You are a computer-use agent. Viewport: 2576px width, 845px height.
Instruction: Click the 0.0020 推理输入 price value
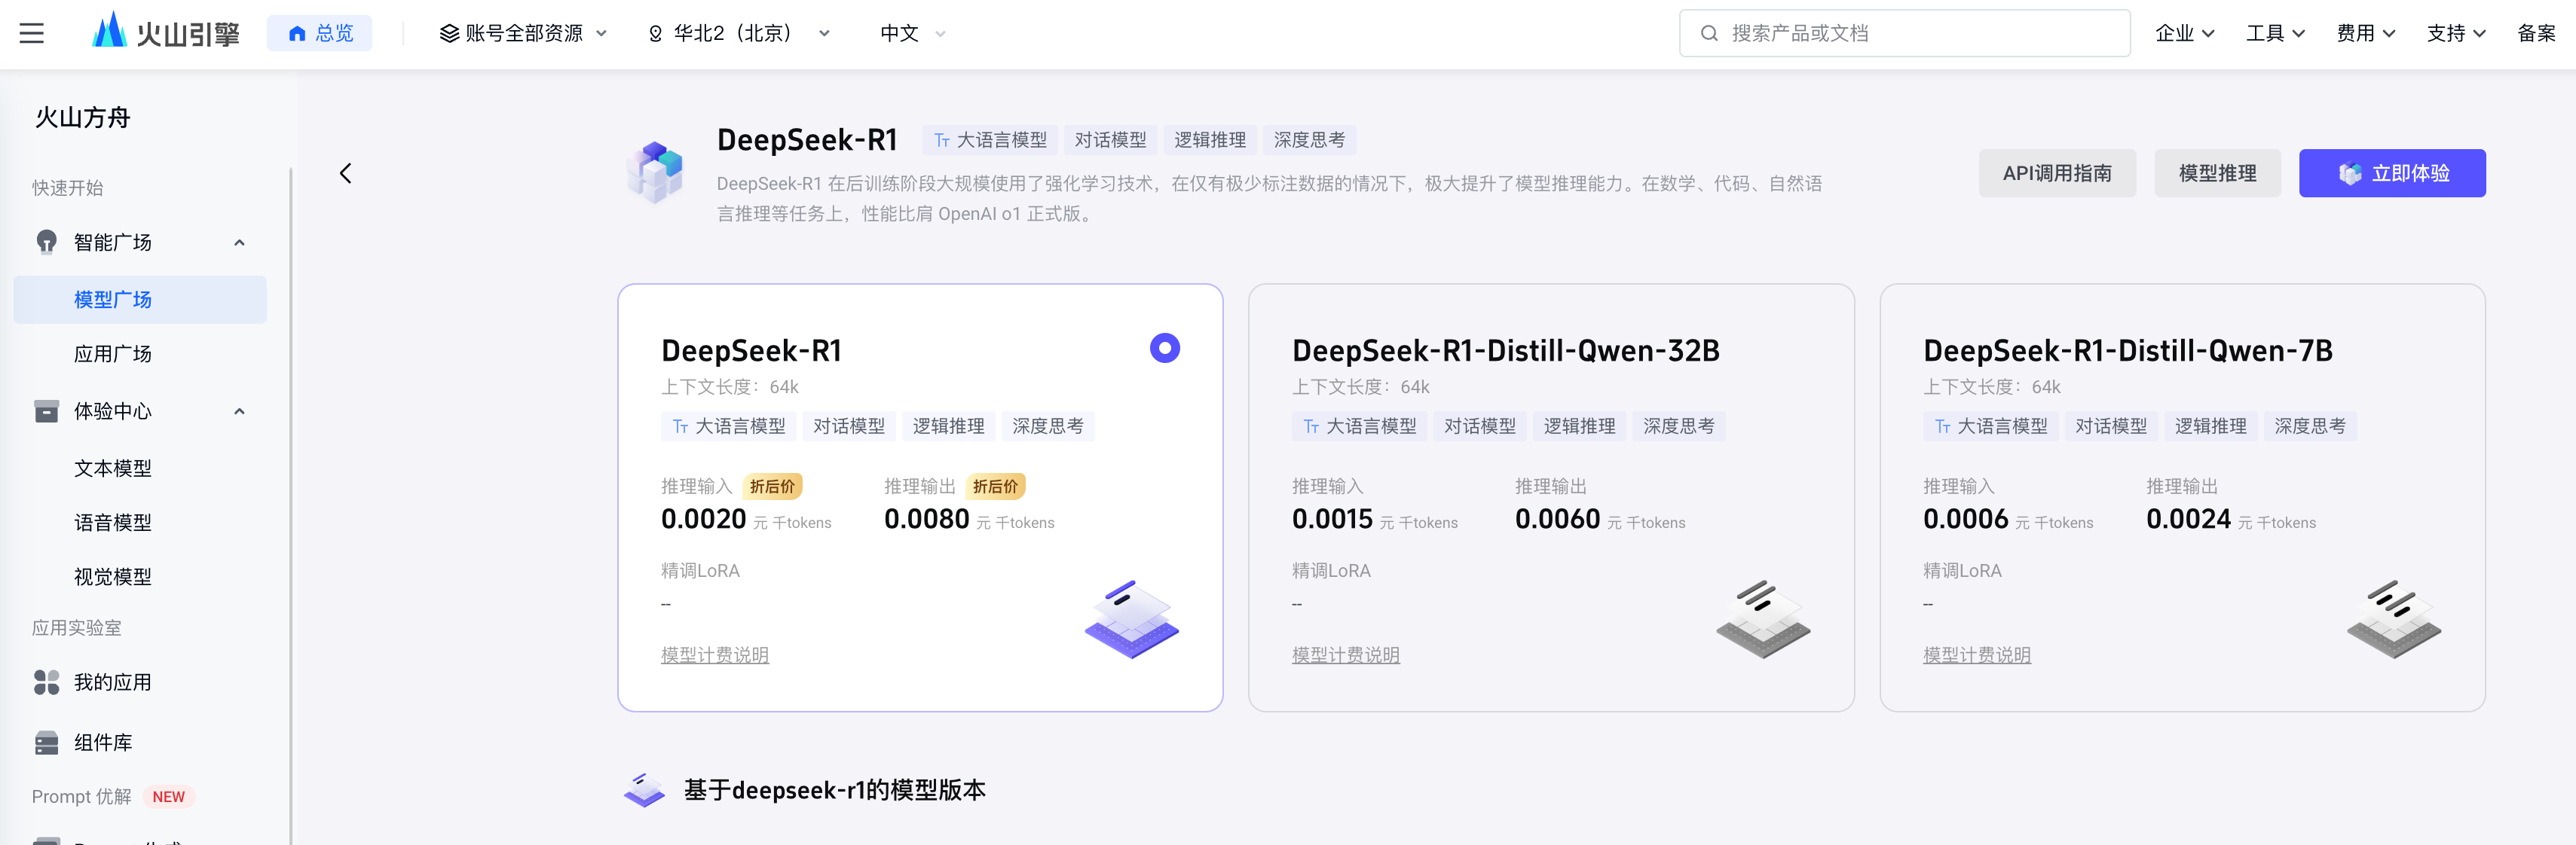pyautogui.click(x=703, y=520)
